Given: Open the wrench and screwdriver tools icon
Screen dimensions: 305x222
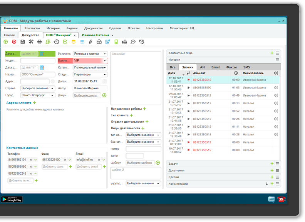Looking at the screenshot, I should pos(31,42).
